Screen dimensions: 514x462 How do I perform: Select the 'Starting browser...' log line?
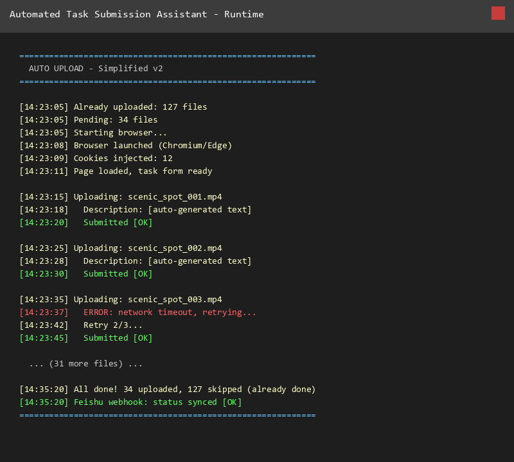[x=93, y=133]
